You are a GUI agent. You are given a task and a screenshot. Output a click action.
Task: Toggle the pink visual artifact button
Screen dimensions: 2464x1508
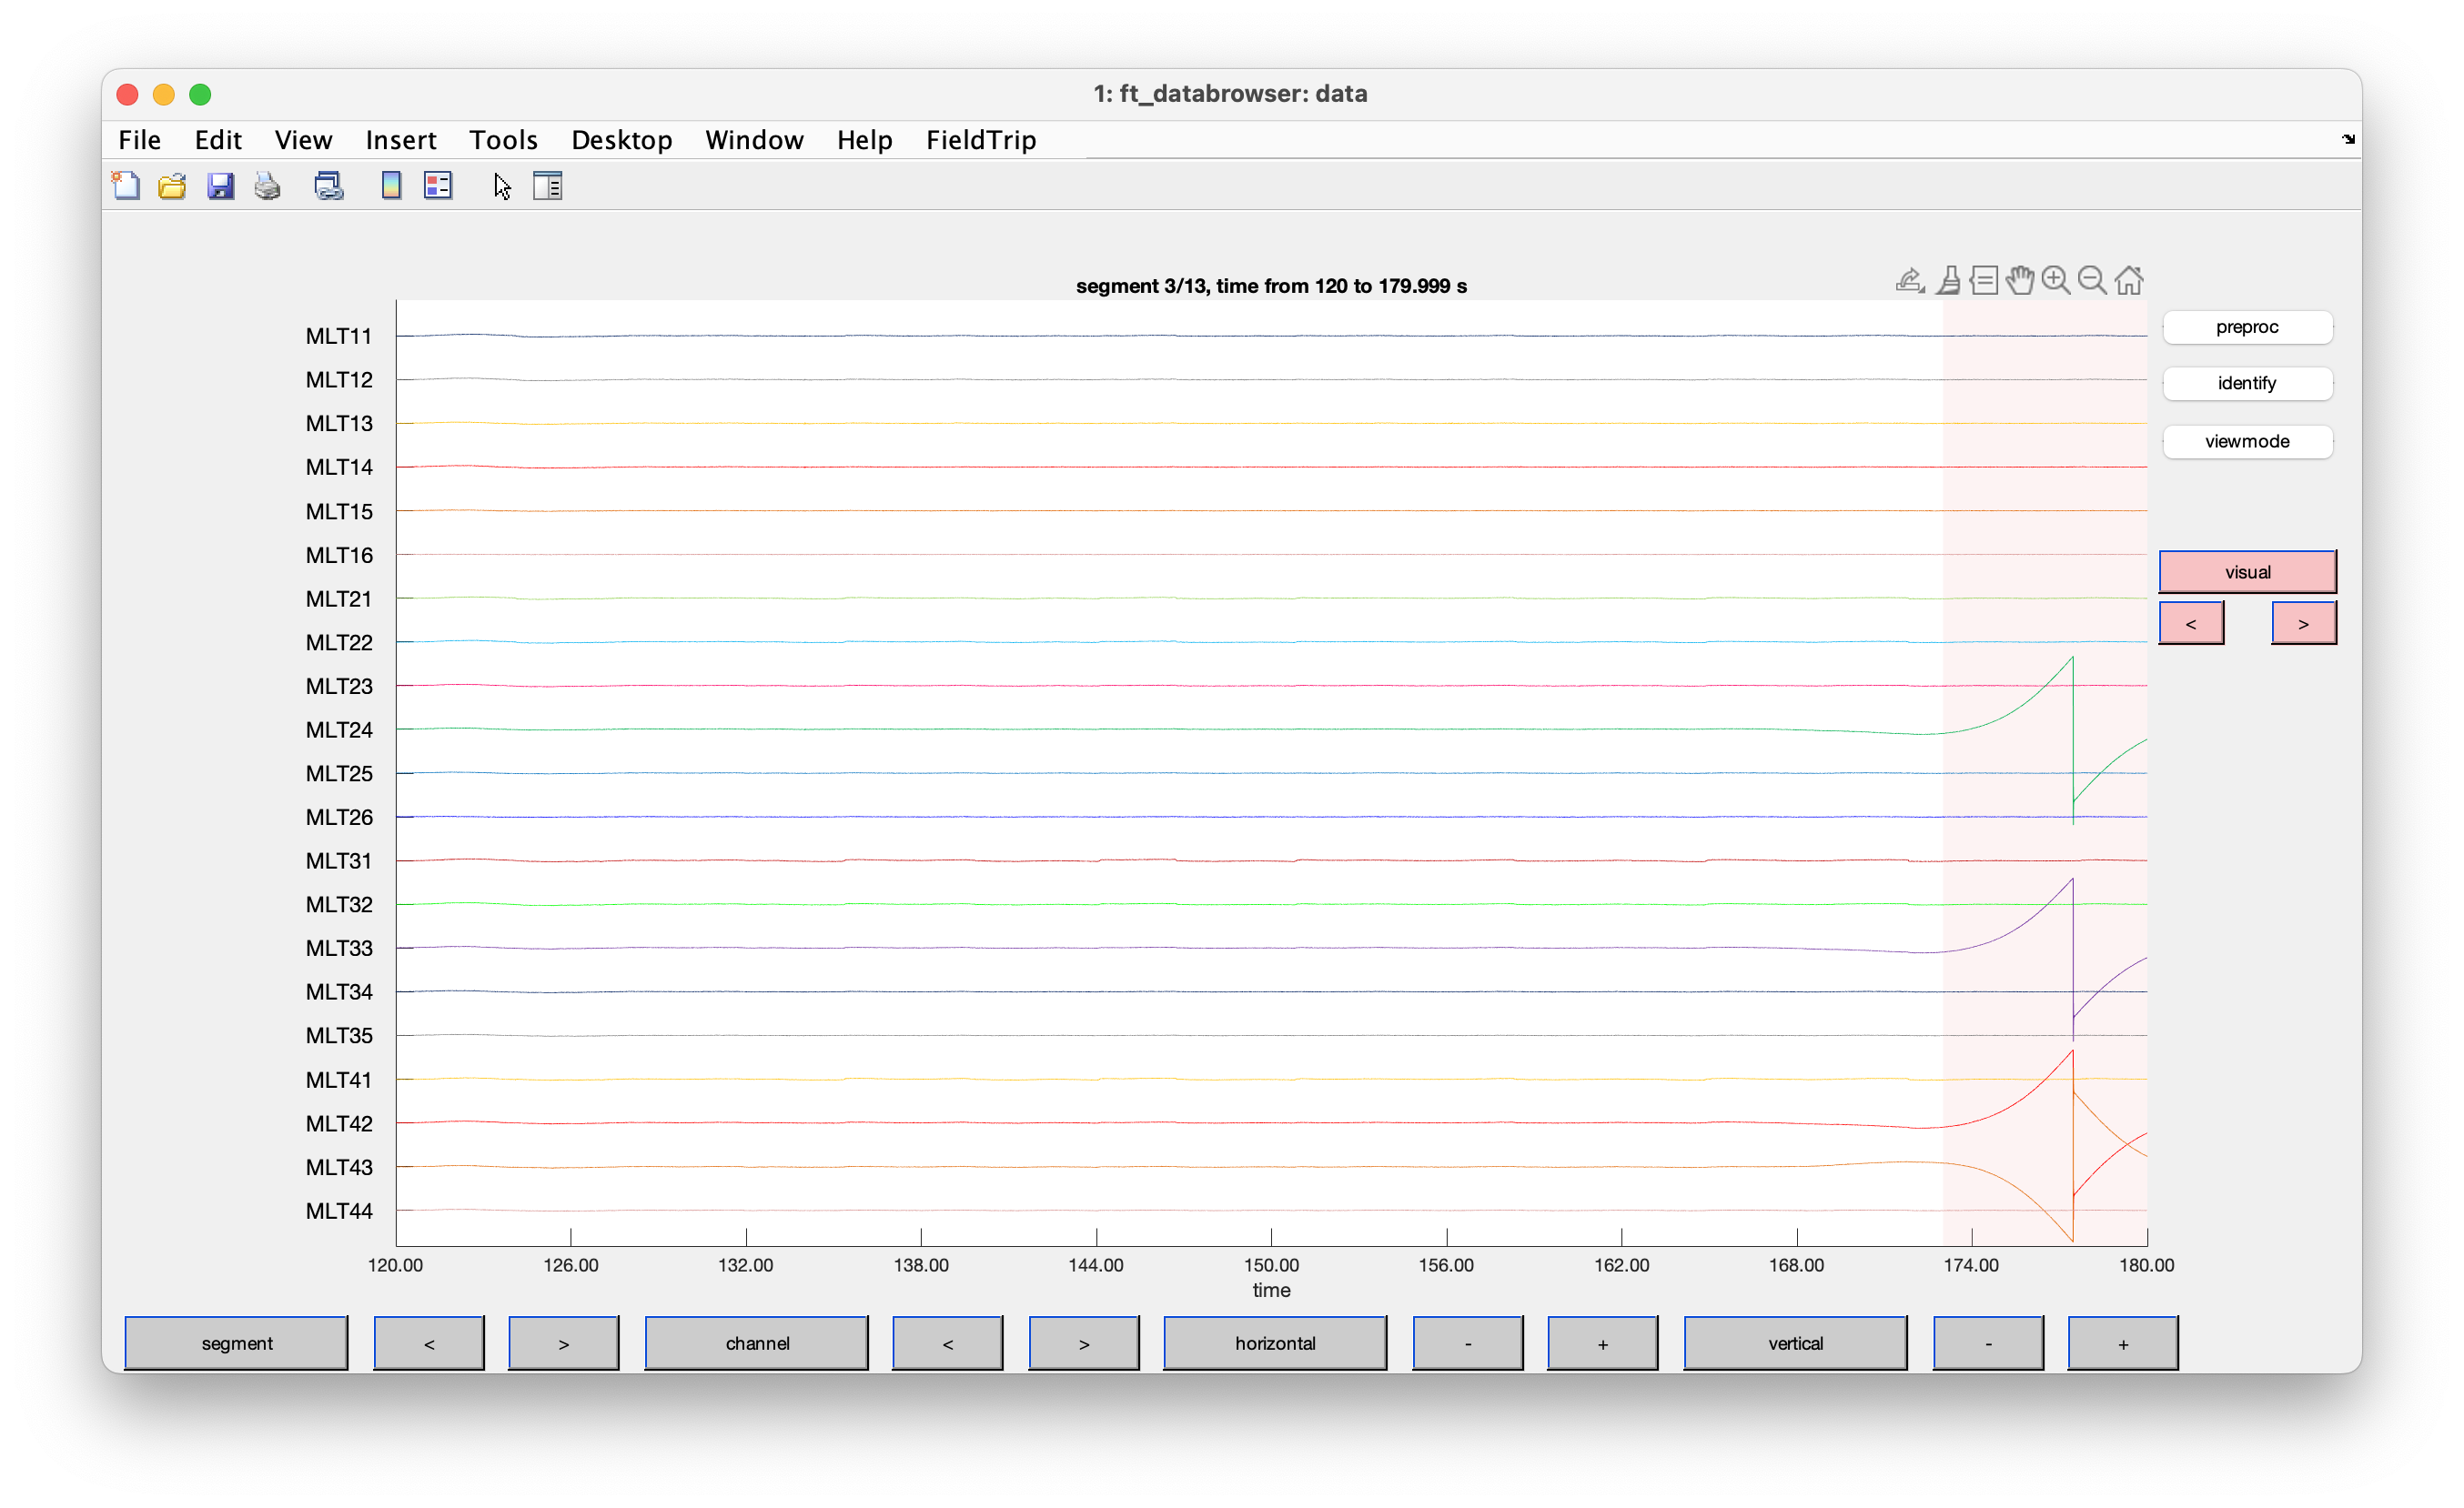(x=2246, y=571)
